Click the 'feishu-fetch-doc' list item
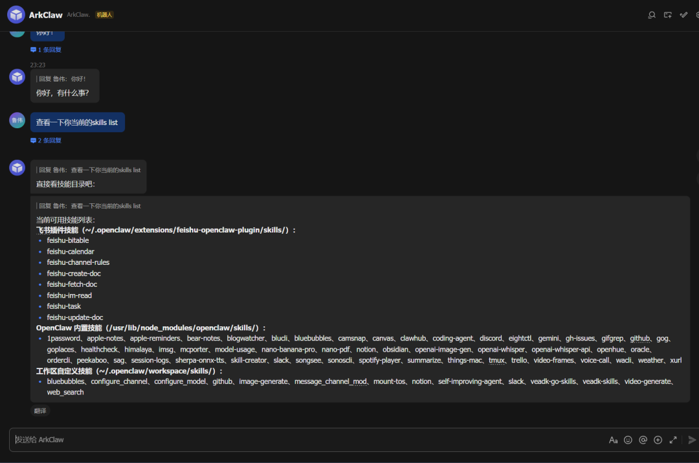 pos(72,284)
